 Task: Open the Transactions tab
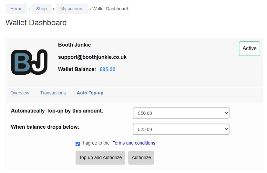click(x=53, y=93)
